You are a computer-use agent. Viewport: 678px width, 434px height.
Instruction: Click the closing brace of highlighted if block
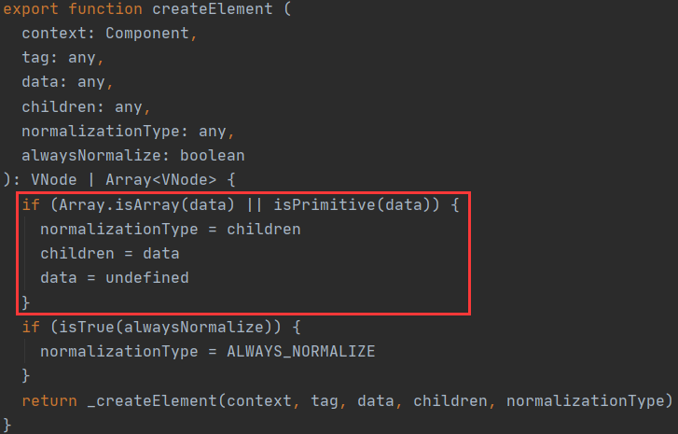[26, 302]
